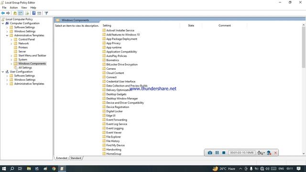Expand Software Settings under Computer Configuration

point(7,27)
